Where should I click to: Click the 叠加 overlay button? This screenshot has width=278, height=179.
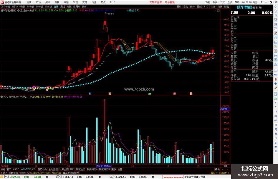click(186, 6)
